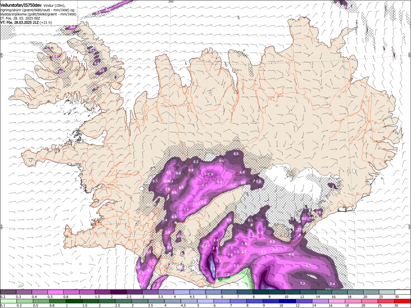Click the 'rigning/skúrir' legend description line
The width and height of the screenshot is (411, 308).
click(38, 10)
